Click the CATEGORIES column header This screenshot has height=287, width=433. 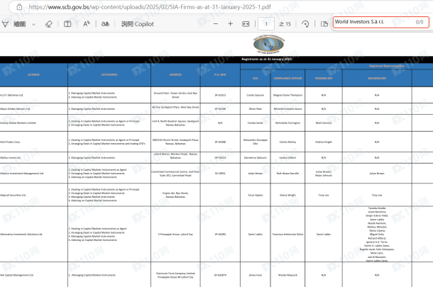tap(109, 74)
